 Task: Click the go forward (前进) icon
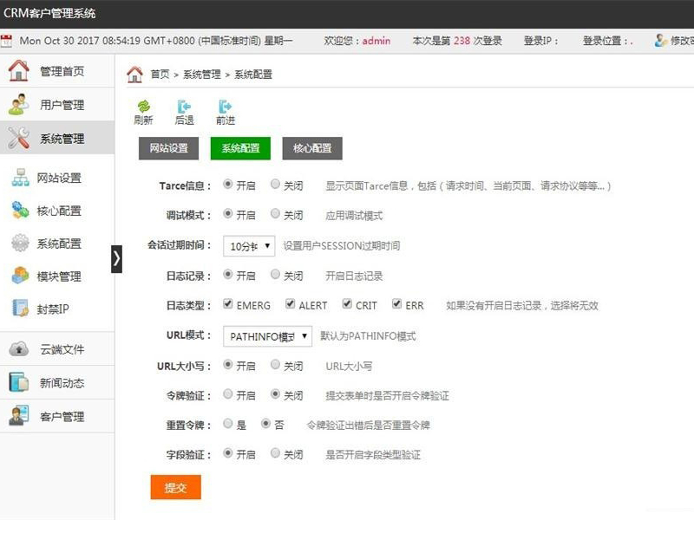point(226,107)
